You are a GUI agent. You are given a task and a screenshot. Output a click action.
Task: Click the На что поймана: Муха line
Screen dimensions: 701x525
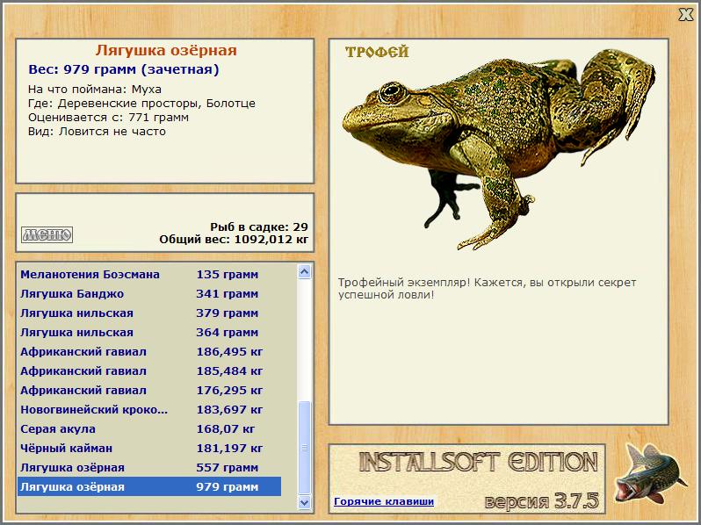95,90
